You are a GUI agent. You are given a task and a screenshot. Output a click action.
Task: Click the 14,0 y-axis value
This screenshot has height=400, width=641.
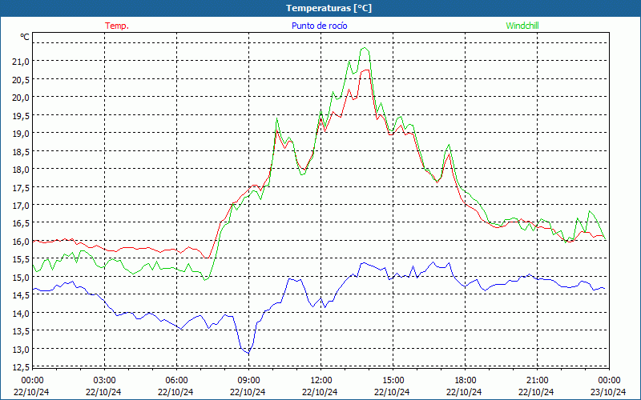(21, 313)
